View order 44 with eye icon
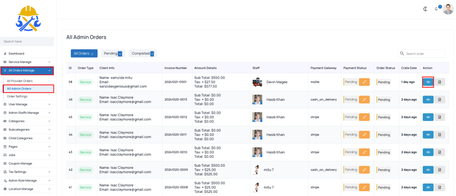 [428, 135]
